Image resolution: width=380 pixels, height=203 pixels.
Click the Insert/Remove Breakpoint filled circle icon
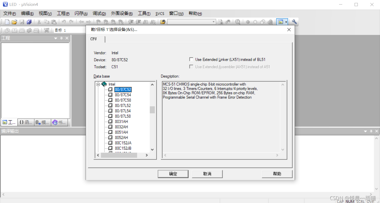coord(248,22)
